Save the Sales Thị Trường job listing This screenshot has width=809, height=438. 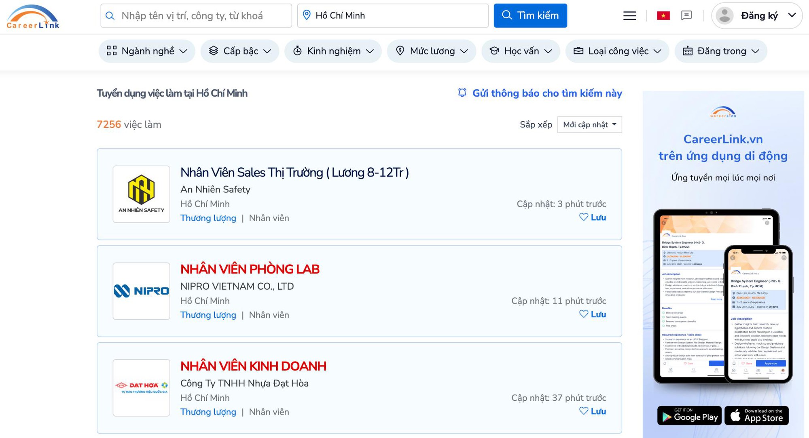click(584, 217)
